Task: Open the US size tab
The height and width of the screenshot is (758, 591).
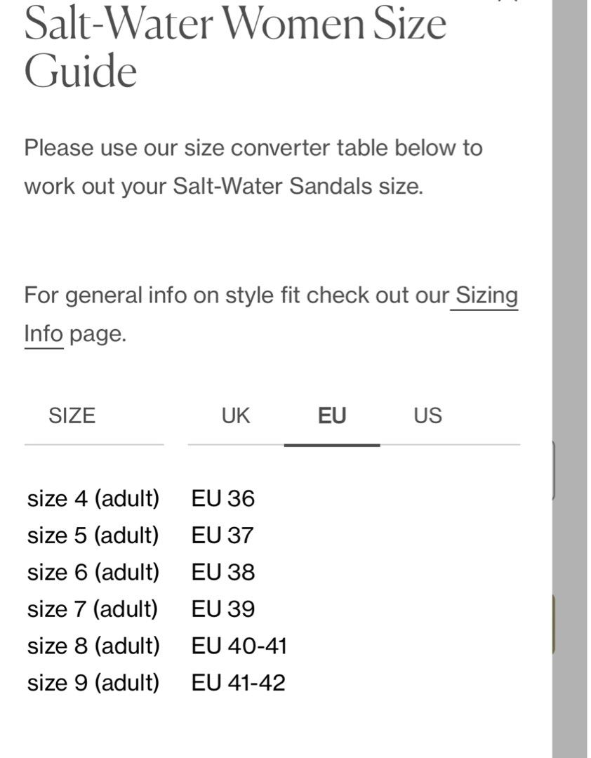Action: tap(427, 416)
